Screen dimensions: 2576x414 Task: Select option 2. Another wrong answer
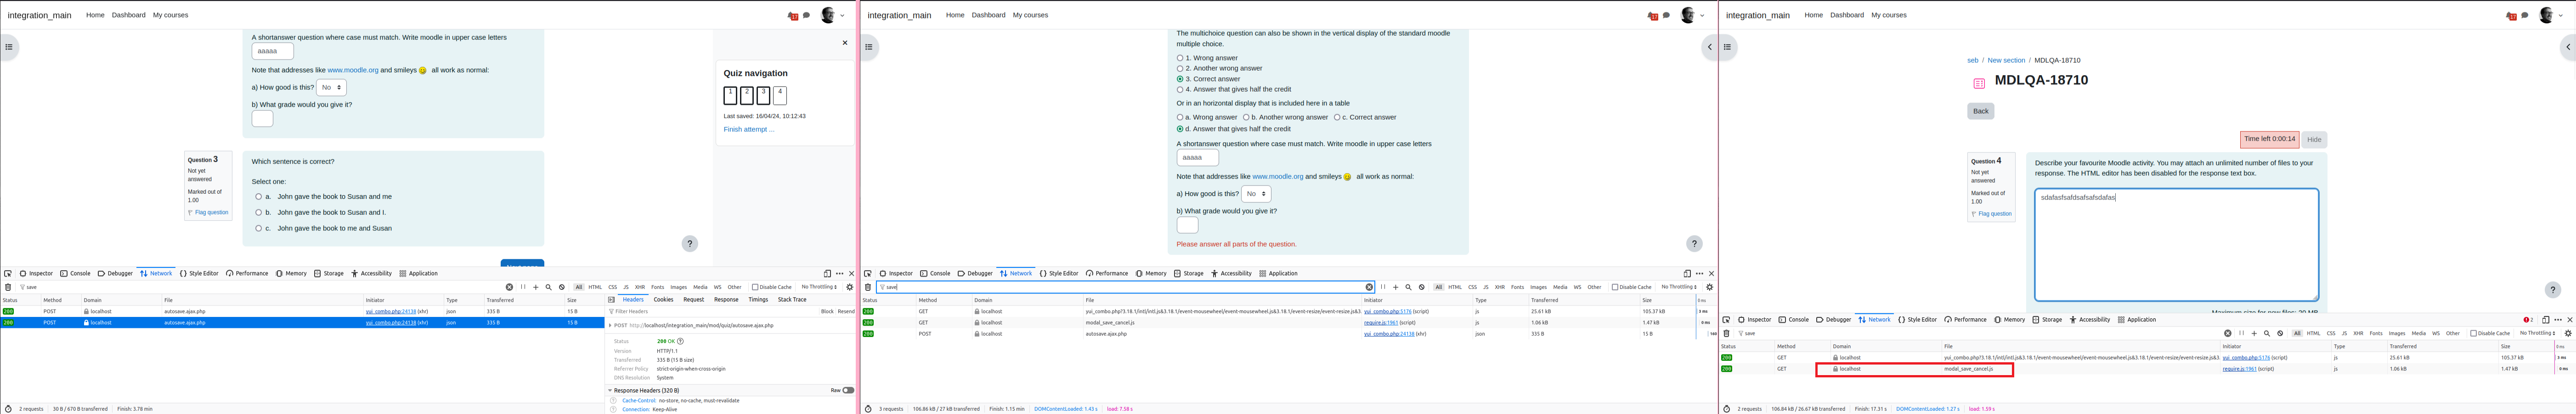coord(1180,69)
